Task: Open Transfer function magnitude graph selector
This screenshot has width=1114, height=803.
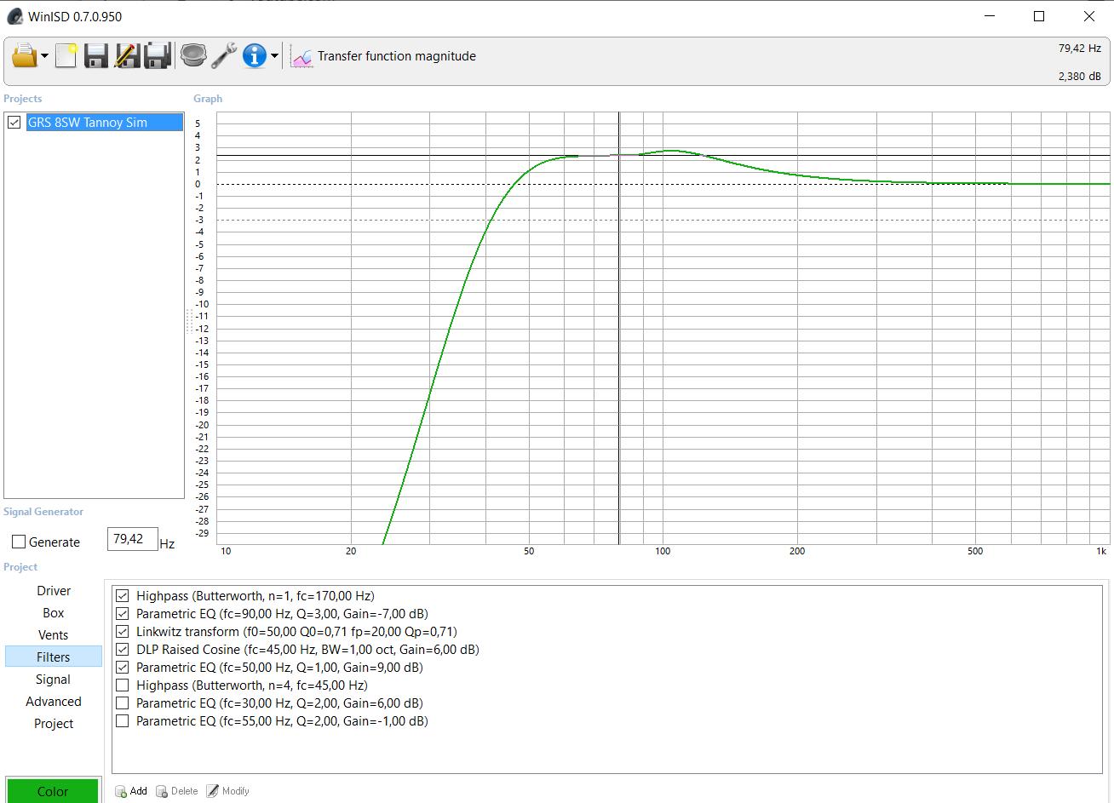Action: pos(397,56)
